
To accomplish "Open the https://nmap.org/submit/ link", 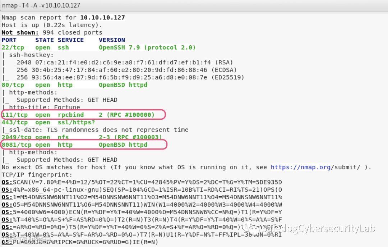I will pos(315,167).
